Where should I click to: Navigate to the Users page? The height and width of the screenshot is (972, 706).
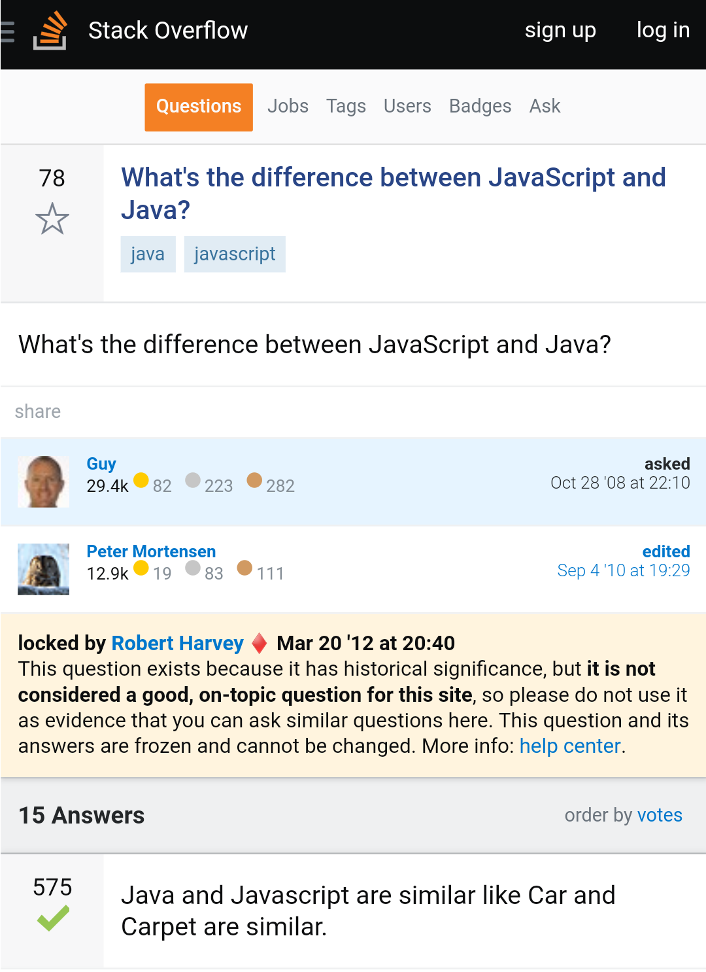(x=407, y=106)
